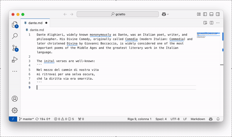Image resolution: width=232 pixels, height=137 pixels.
Task: Open the Search view in activity bar
Action: pos(15,36)
